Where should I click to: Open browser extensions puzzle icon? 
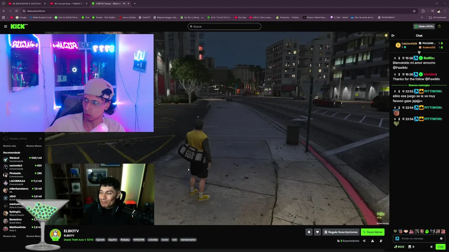point(423,11)
